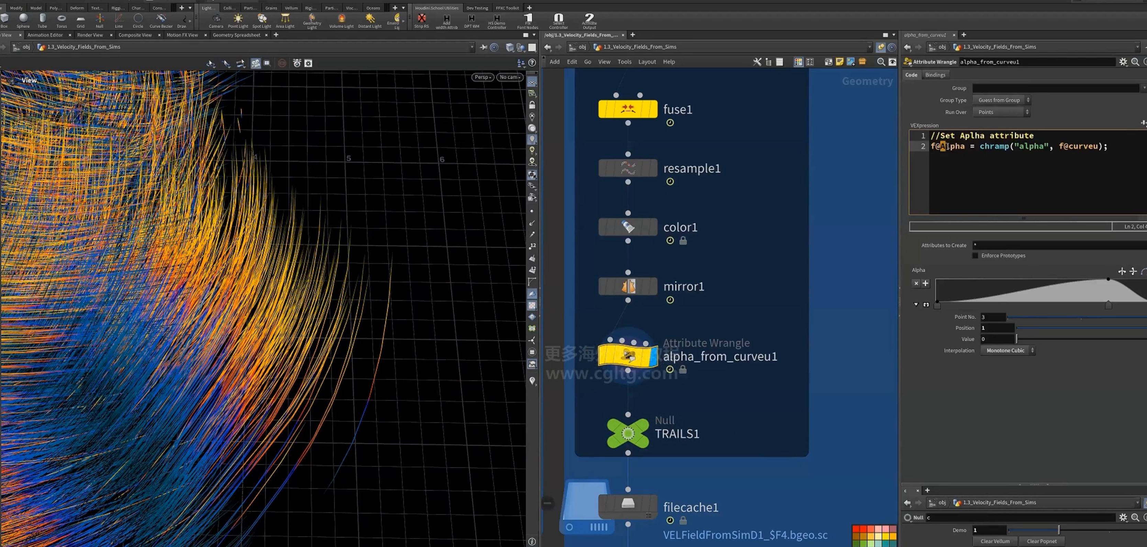Click the TRAILS1 null node icon
This screenshot has height=547, width=1147.
coord(628,433)
